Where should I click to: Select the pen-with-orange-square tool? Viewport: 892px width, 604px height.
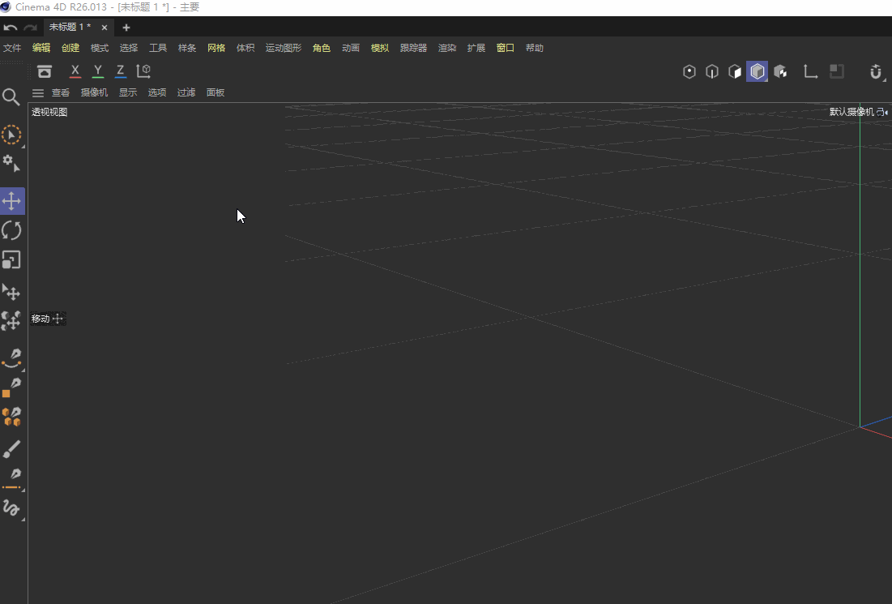tap(11, 388)
